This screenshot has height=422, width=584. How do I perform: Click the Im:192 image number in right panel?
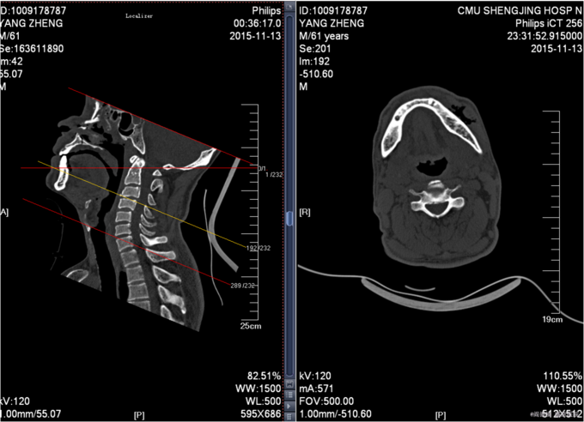[x=313, y=62]
